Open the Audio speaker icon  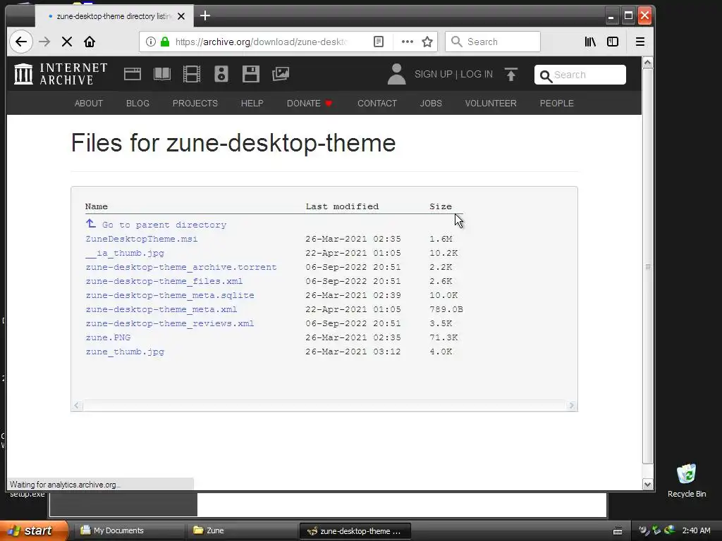pyautogui.click(x=221, y=74)
